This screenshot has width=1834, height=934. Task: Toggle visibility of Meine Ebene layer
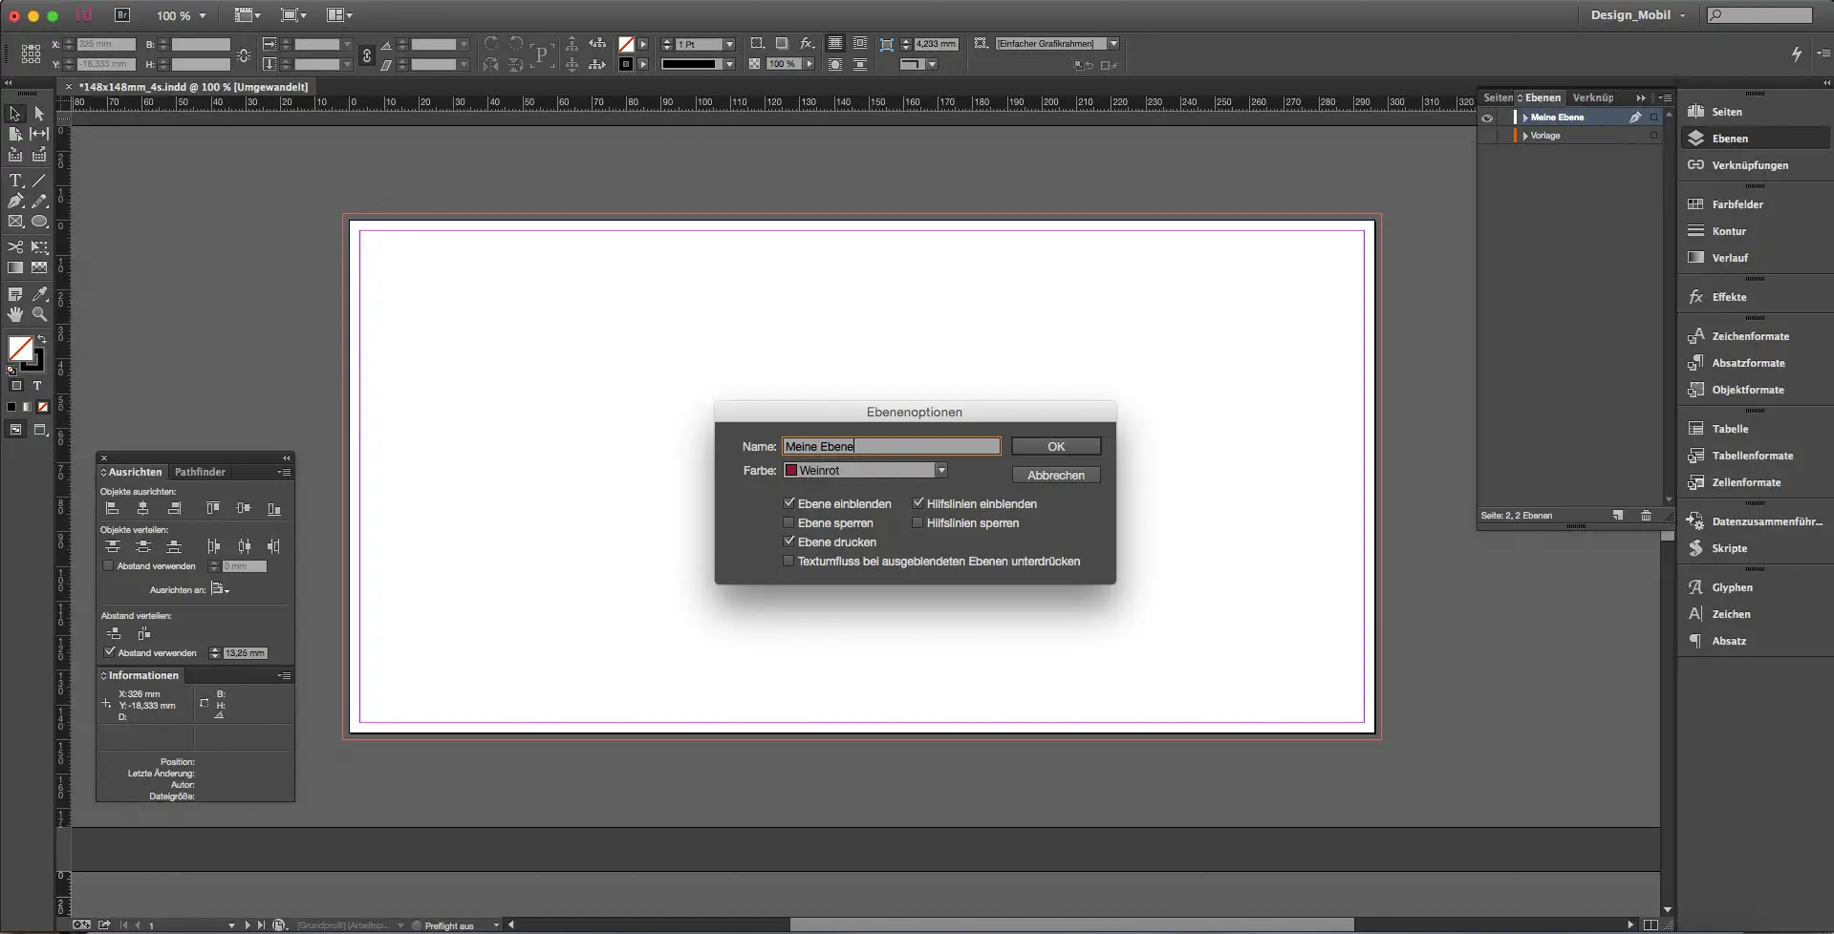tap(1487, 117)
